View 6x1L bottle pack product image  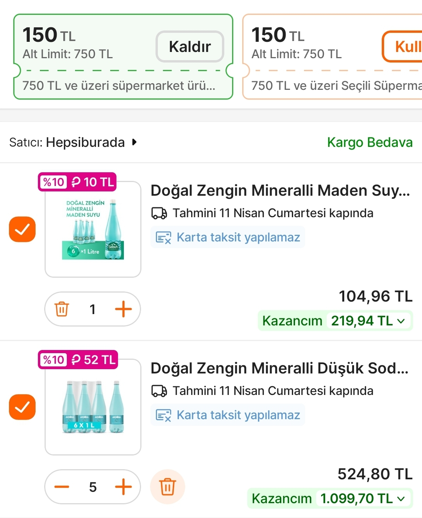(93, 407)
